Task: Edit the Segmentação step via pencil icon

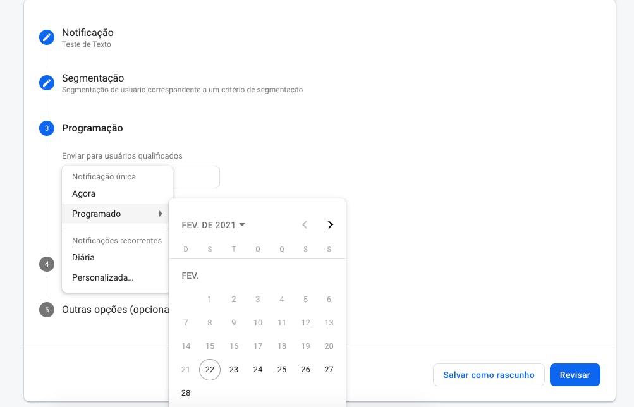Action: (46, 82)
